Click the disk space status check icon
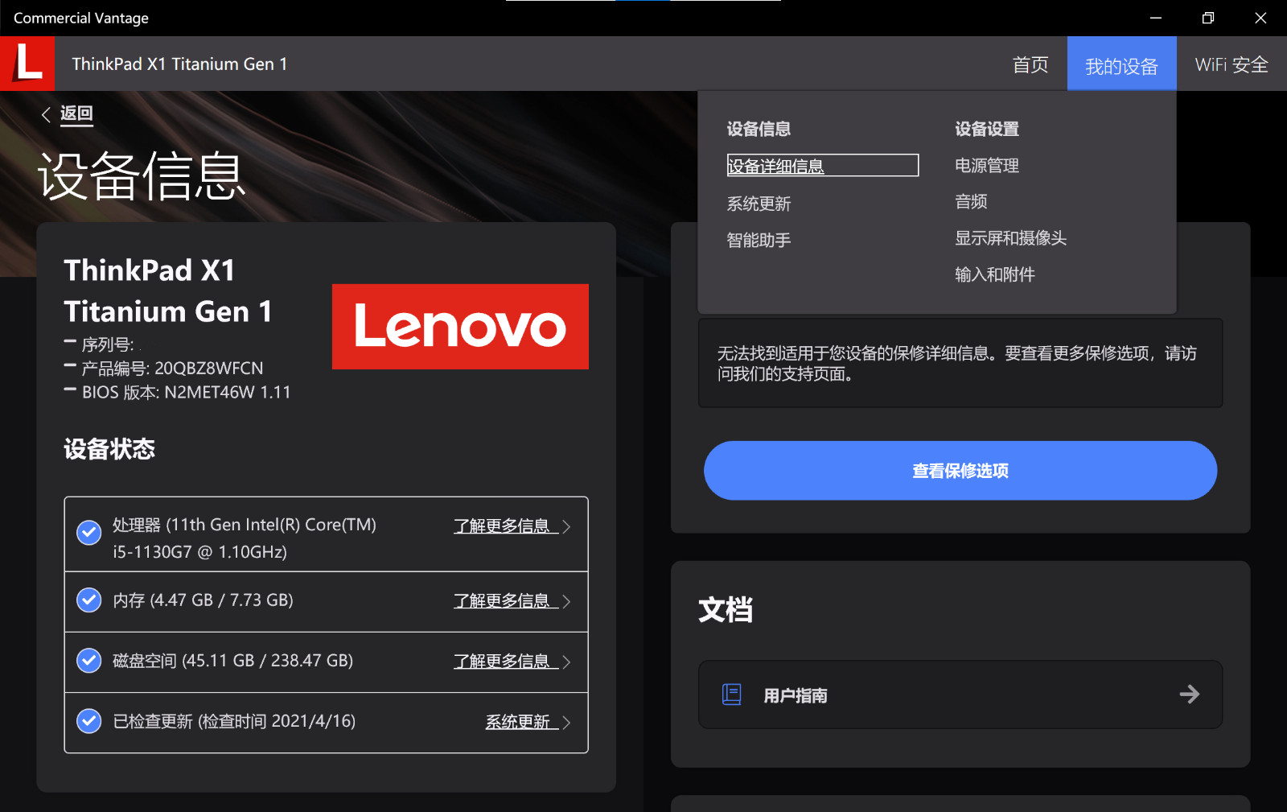The width and height of the screenshot is (1287, 812). click(x=88, y=661)
